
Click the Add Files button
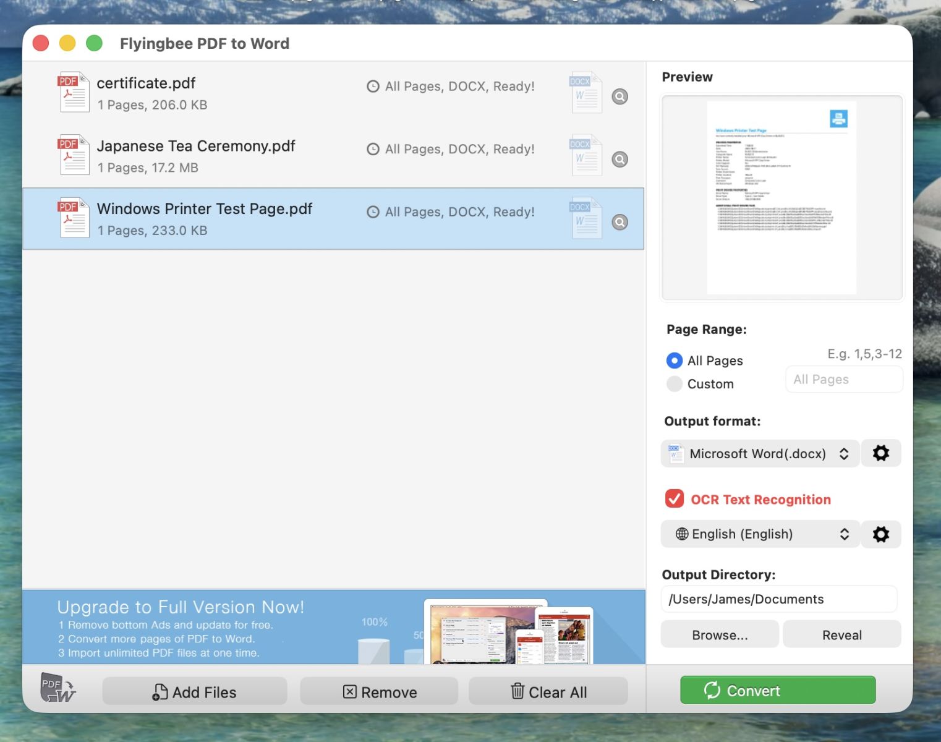click(x=195, y=691)
